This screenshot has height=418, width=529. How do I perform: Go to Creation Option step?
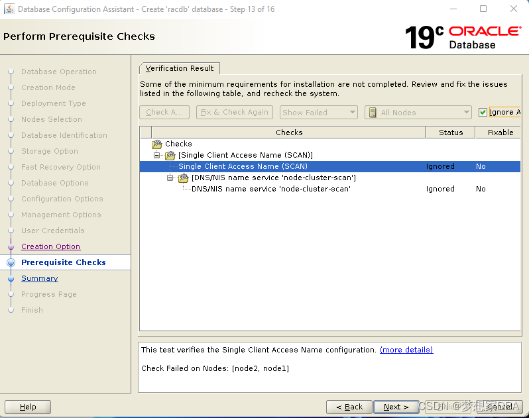point(50,246)
